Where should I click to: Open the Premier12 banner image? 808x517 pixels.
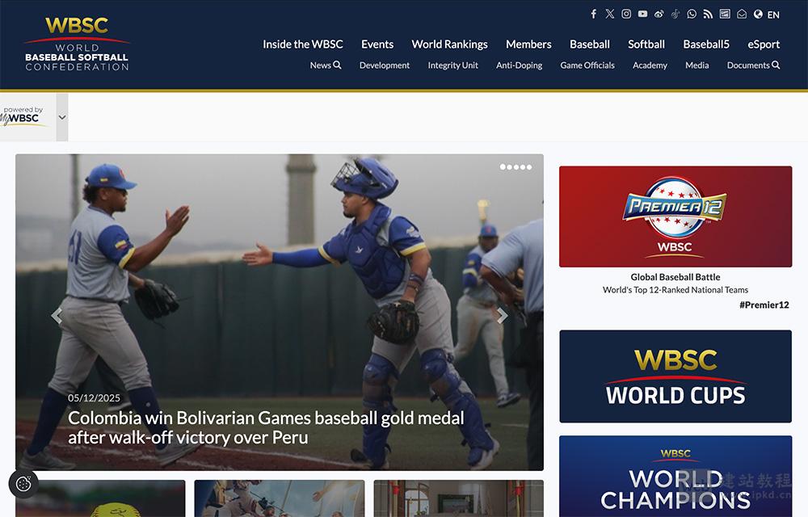675,216
